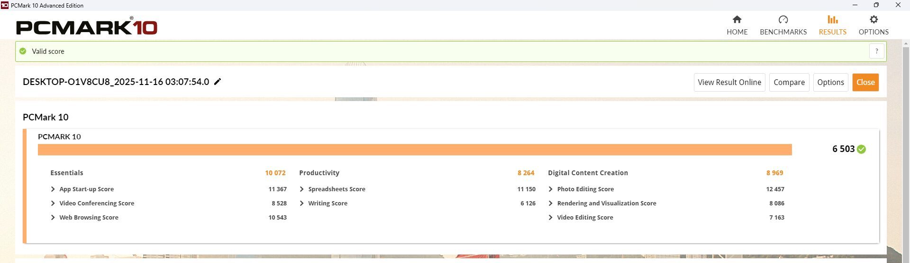Select the Results bar chart icon
Screen dimensions: 910x263
[x=832, y=19]
